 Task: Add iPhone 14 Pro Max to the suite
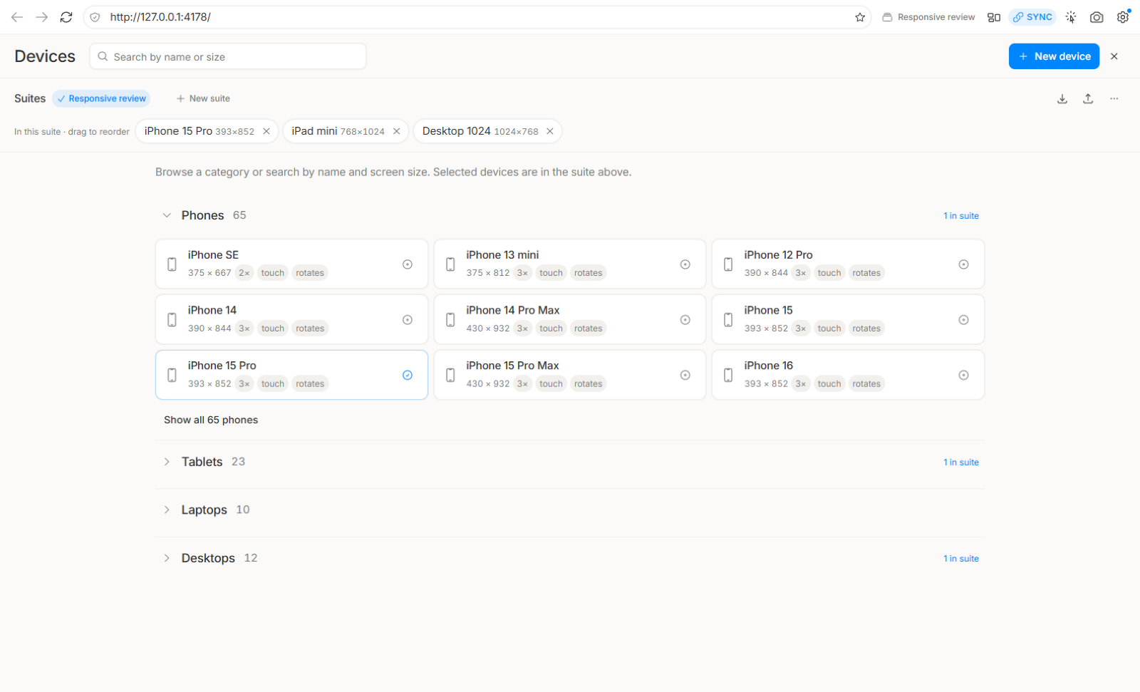pos(685,320)
